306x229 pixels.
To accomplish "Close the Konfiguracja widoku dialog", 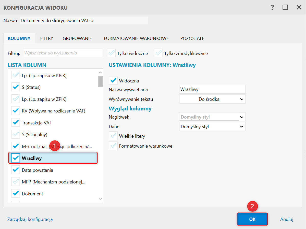I will tap(299, 7).
